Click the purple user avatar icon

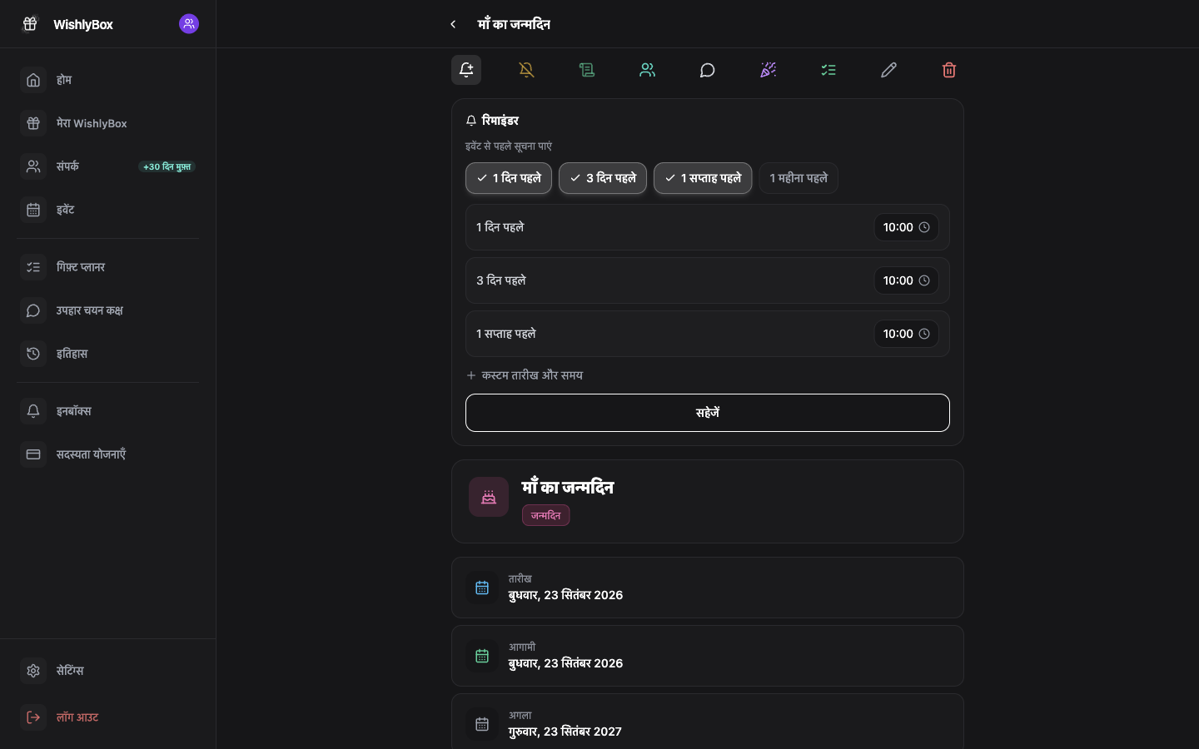tap(189, 24)
